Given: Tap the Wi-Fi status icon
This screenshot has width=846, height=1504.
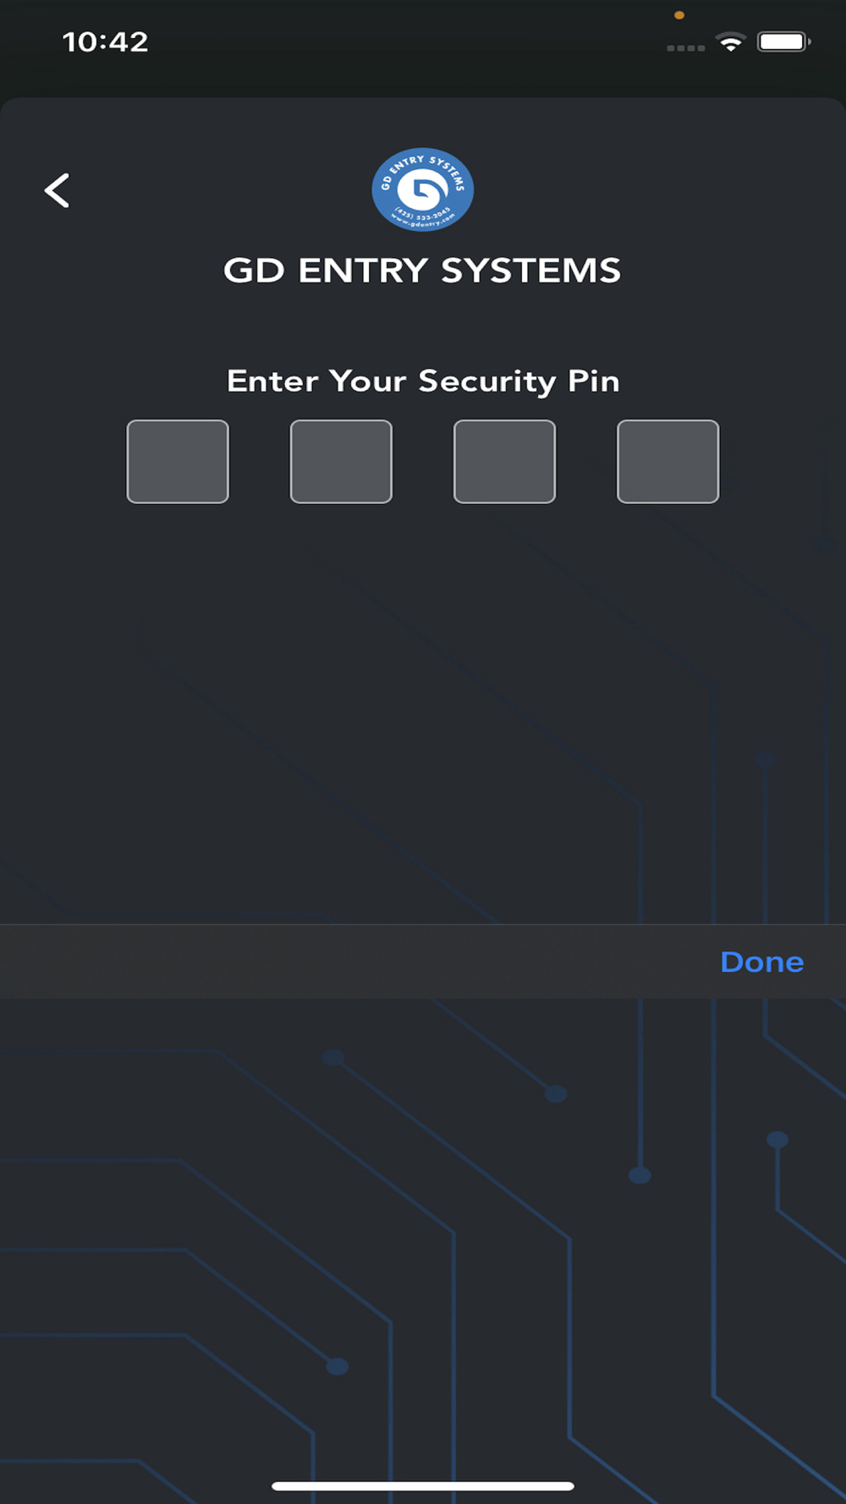Looking at the screenshot, I should [x=730, y=41].
